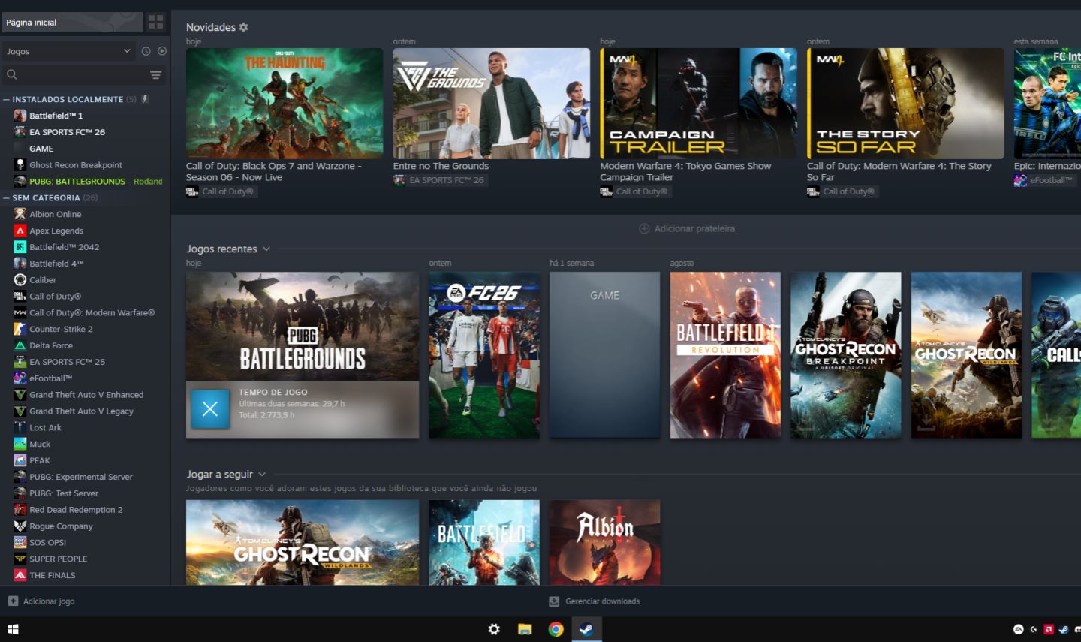Open Settings gear in taskbar
The height and width of the screenshot is (642, 1081).
pos(494,629)
